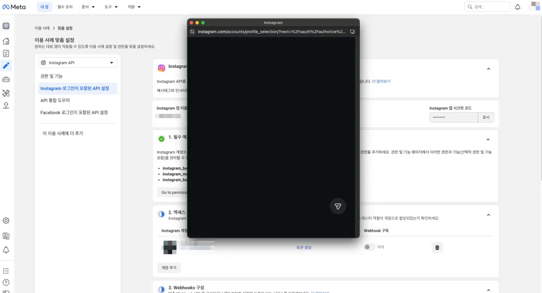The image size is (542, 293).
Task: Click the paper-plane button in Instagram popup
Action: 338,207
